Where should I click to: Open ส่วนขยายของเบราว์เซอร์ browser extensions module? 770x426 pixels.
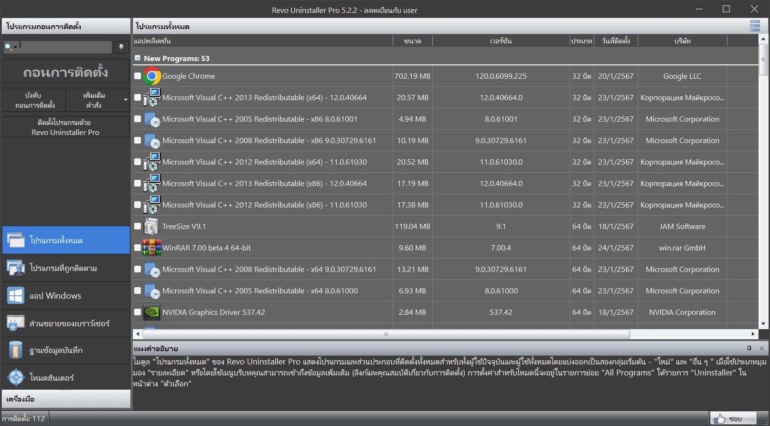[66, 323]
